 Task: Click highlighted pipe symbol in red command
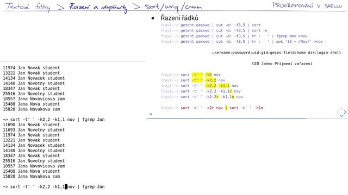(226, 108)
